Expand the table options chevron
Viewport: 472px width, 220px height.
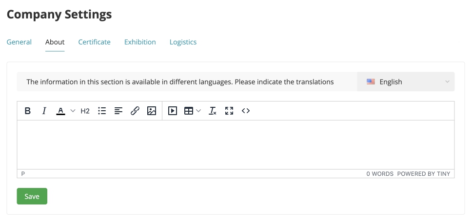pos(198,111)
